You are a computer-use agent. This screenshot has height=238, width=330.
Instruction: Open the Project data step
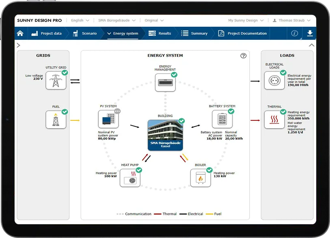[47, 33]
